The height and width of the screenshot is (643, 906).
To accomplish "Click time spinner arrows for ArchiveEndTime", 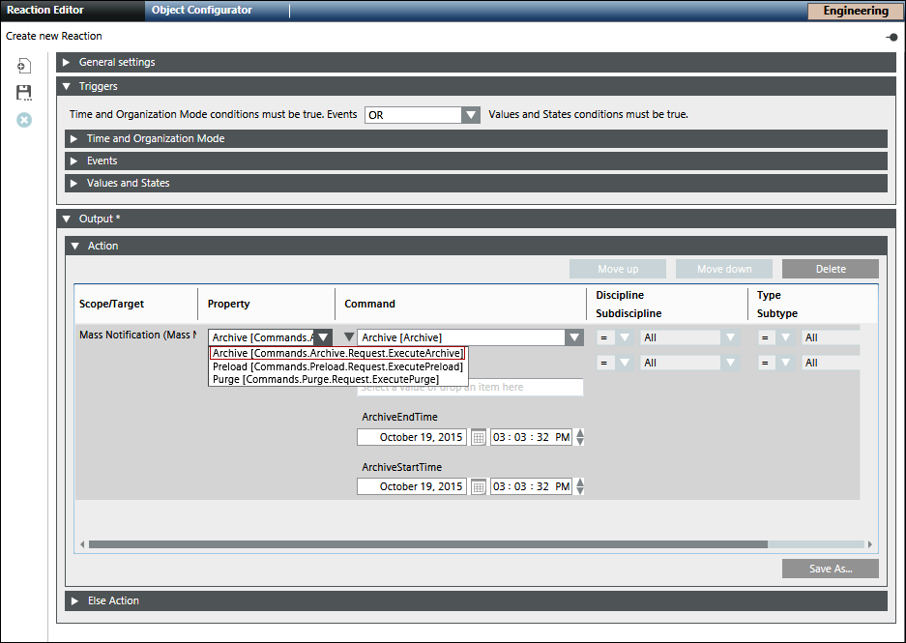I will pyautogui.click(x=580, y=437).
